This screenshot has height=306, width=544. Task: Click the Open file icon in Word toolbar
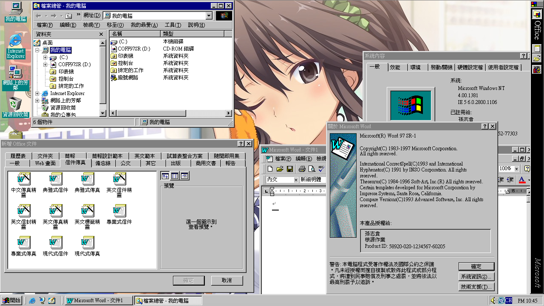[280, 169]
